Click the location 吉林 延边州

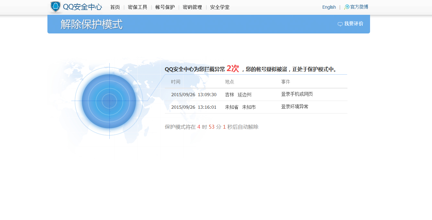point(238,95)
